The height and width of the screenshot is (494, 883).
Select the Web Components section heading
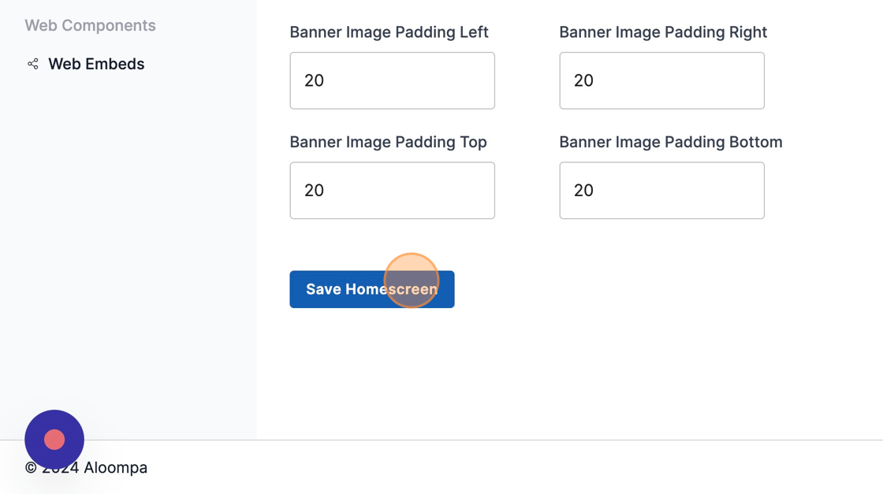(90, 25)
